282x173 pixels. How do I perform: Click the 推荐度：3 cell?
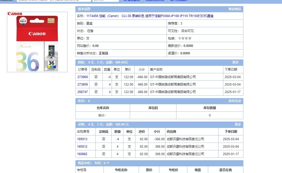[x=205, y=23]
